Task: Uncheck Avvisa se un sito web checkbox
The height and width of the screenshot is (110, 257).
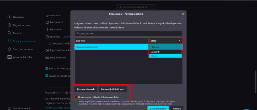Action: (x=47, y=76)
